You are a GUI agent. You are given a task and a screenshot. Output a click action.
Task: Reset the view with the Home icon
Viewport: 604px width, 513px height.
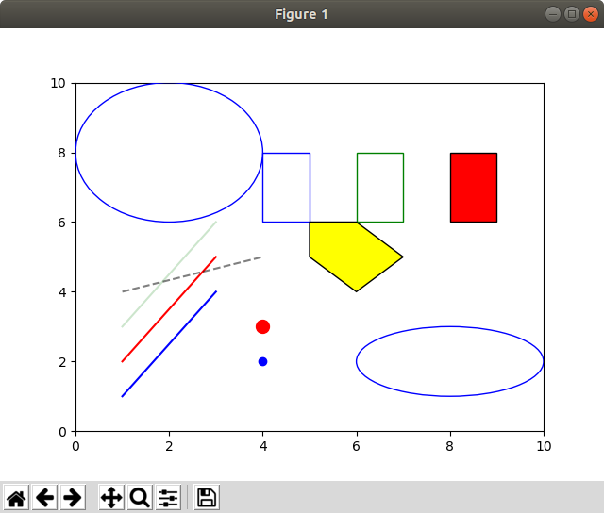coord(17,498)
